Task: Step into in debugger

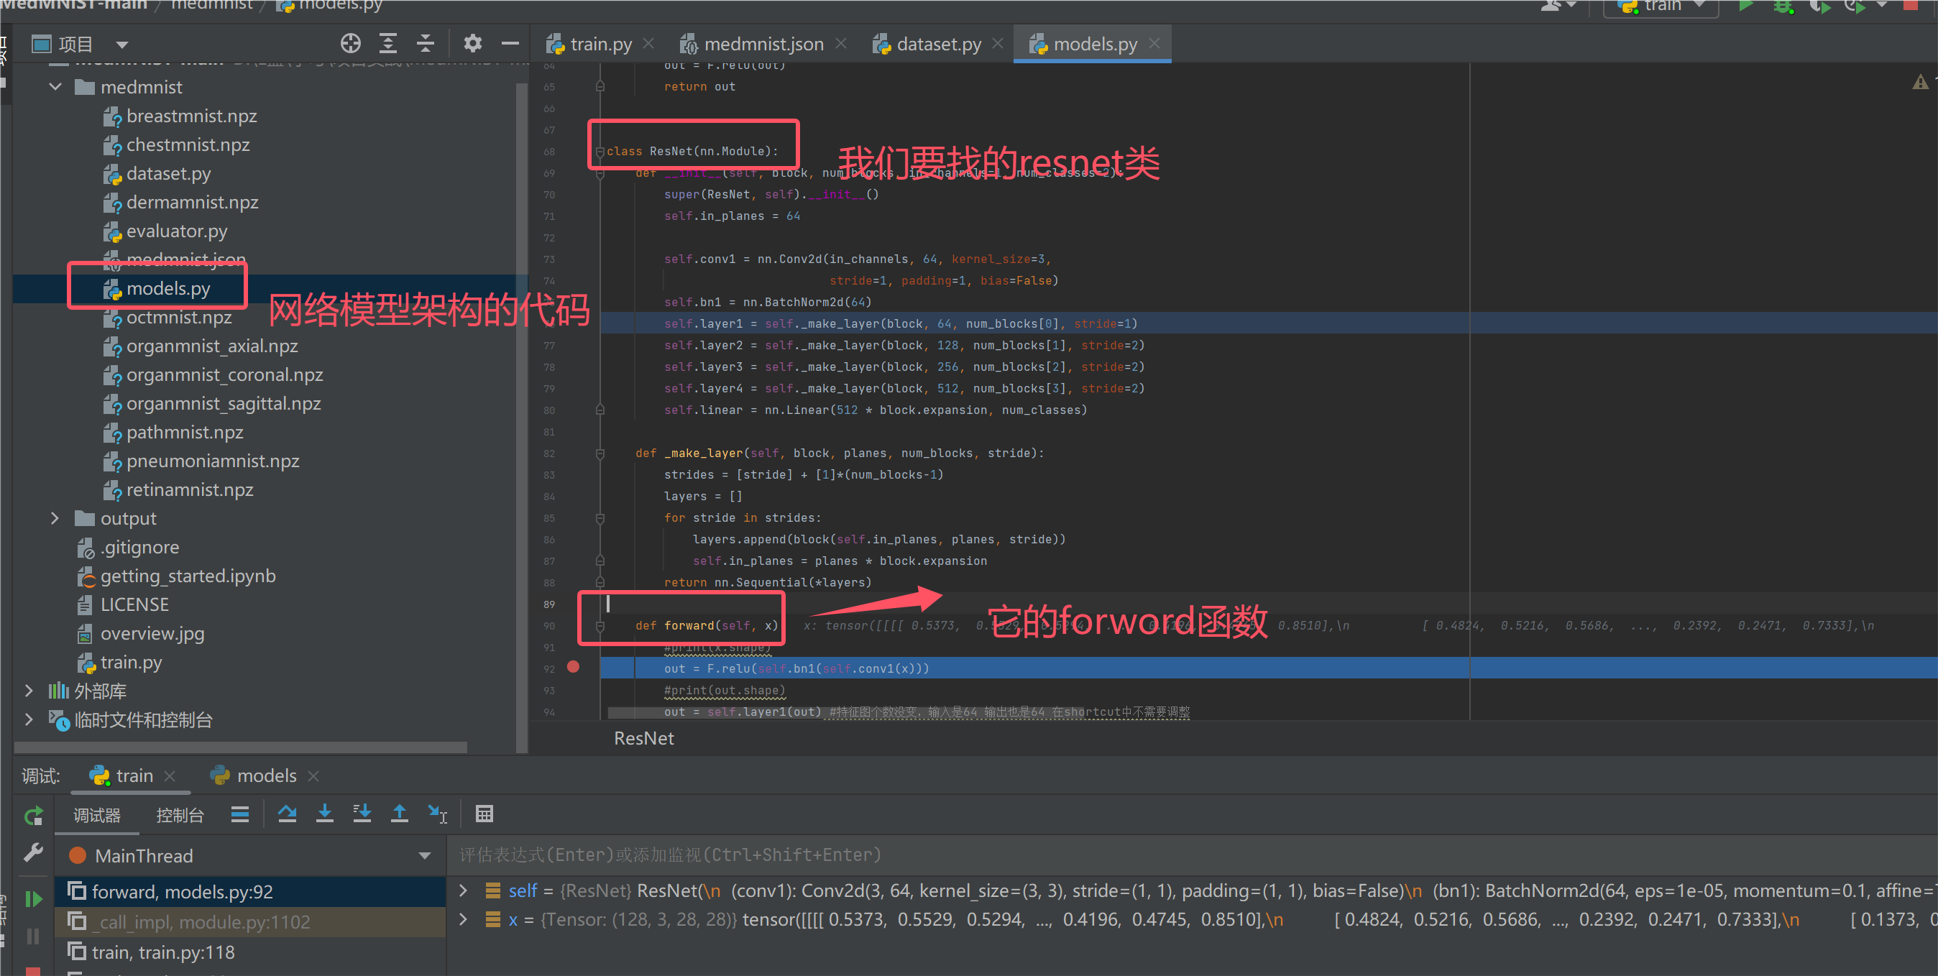Action: pos(324,814)
